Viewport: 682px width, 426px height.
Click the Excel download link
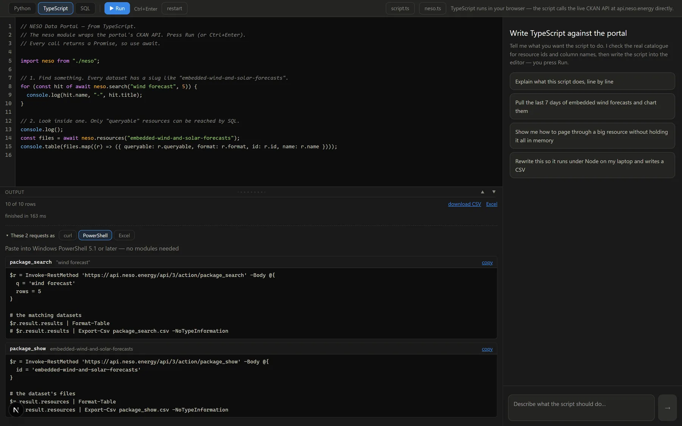[x=492, y=204]
